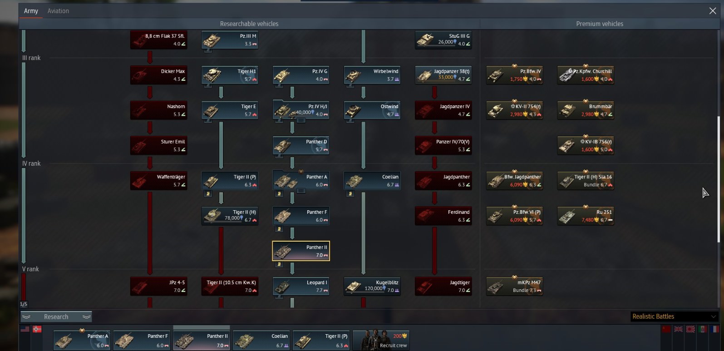The width and height of the screenshot is (724, 351).
Task: Select the Tiger II (10.5 cm Kw.K) card
Action: 230,286
